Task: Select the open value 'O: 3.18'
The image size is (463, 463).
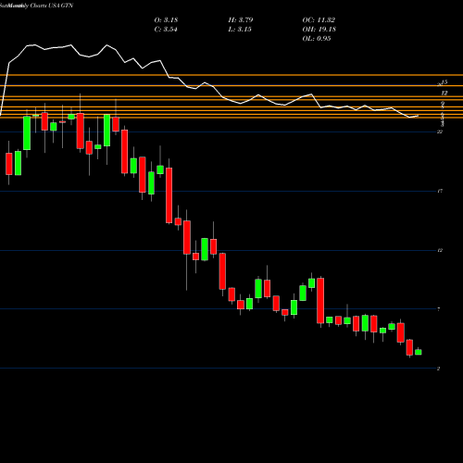Action: (x=166, y=20)
